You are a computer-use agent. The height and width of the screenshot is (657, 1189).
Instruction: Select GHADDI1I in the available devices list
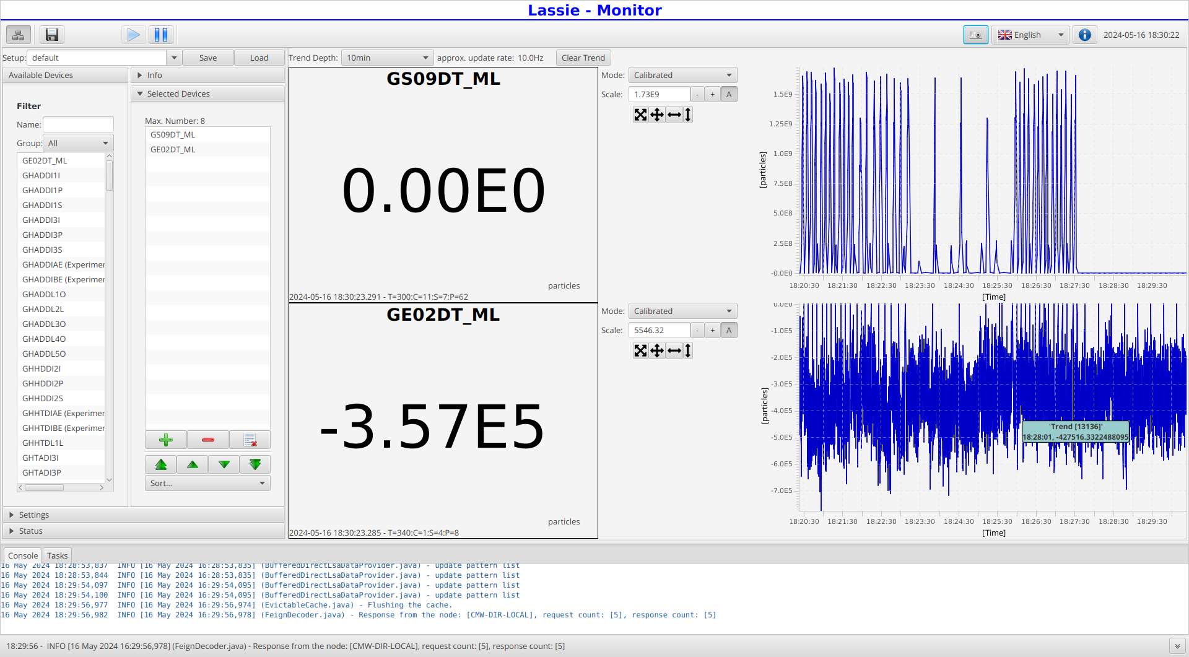pyautogui.click(x=61, y=175)
